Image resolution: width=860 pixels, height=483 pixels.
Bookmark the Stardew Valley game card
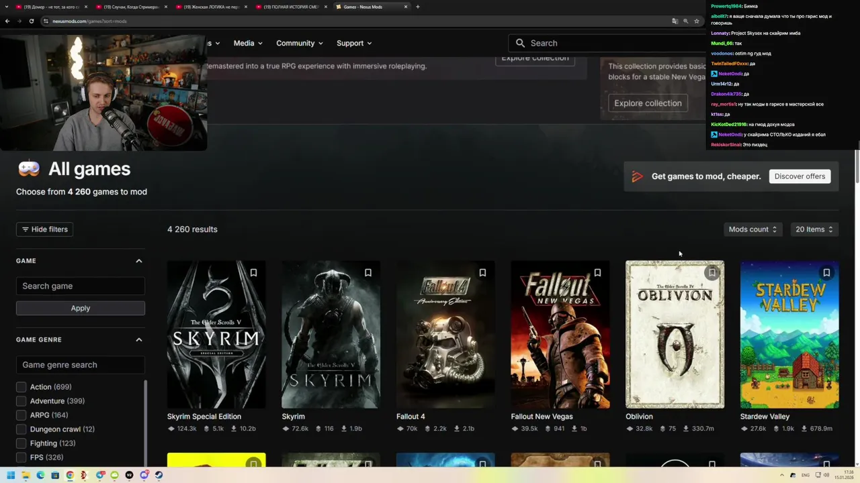826,273
